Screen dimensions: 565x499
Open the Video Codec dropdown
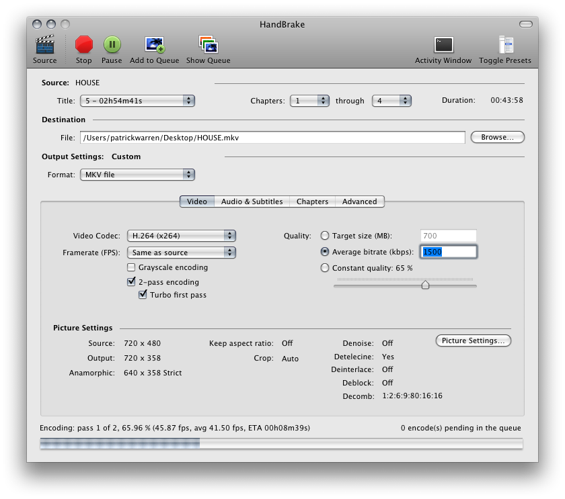(181, 236)
